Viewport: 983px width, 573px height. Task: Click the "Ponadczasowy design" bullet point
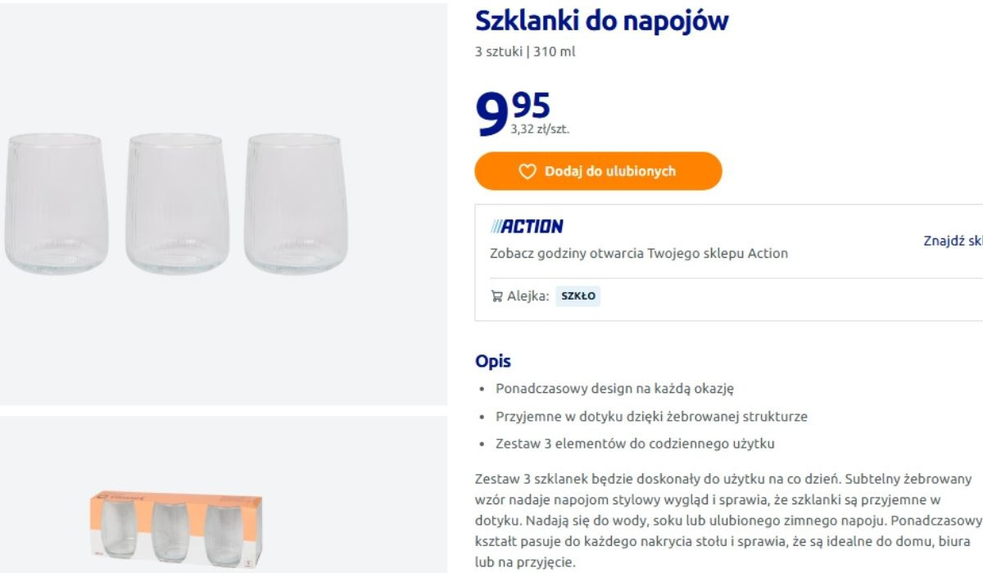pyautogui.click(x=609, y=389)
